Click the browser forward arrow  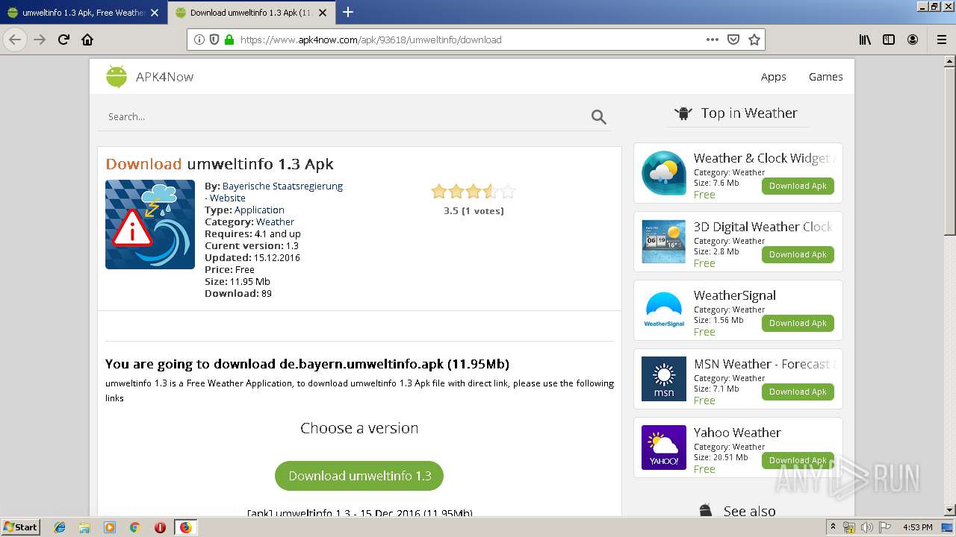pyautogui.click(x=40, y=40)
